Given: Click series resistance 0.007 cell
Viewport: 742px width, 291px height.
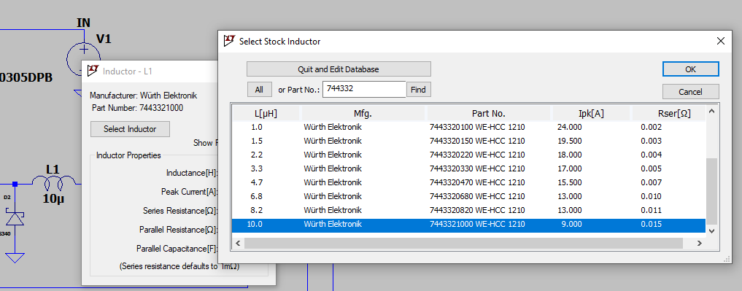Looking at the screenshot, I should [x=651, y=182].
